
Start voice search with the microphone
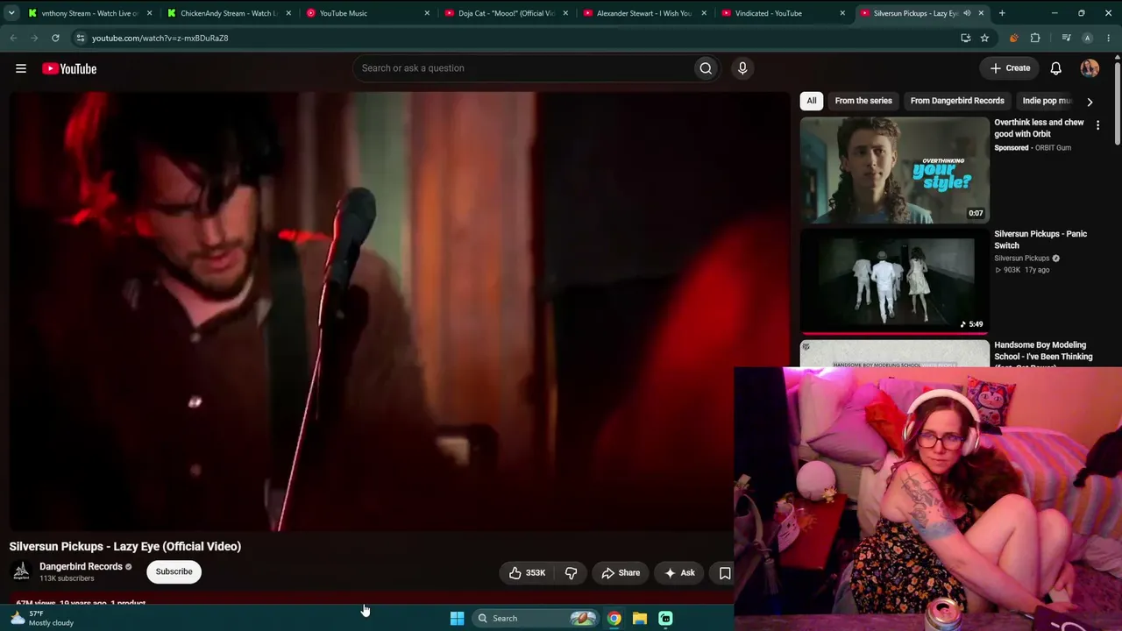[742, 68]
